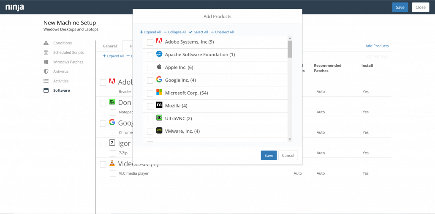Click the Recommended Patches column header

328,68
